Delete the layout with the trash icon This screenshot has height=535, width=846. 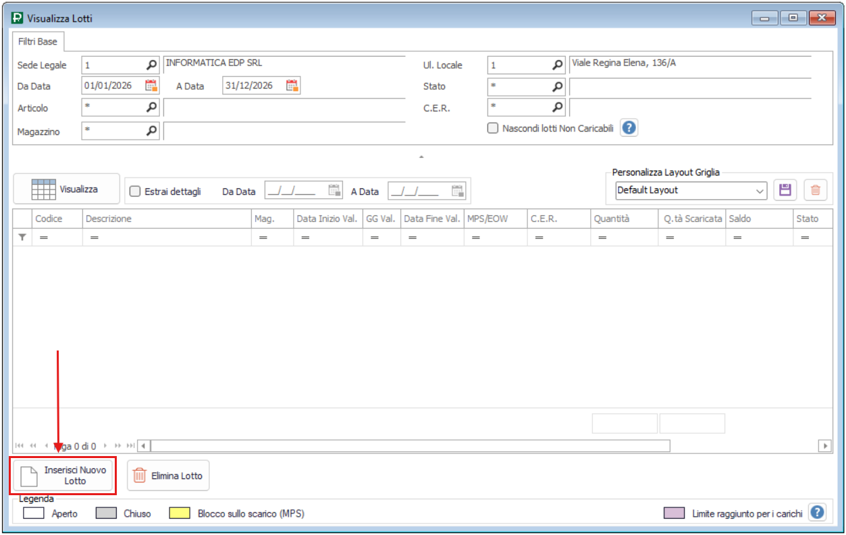pos(815,190)
